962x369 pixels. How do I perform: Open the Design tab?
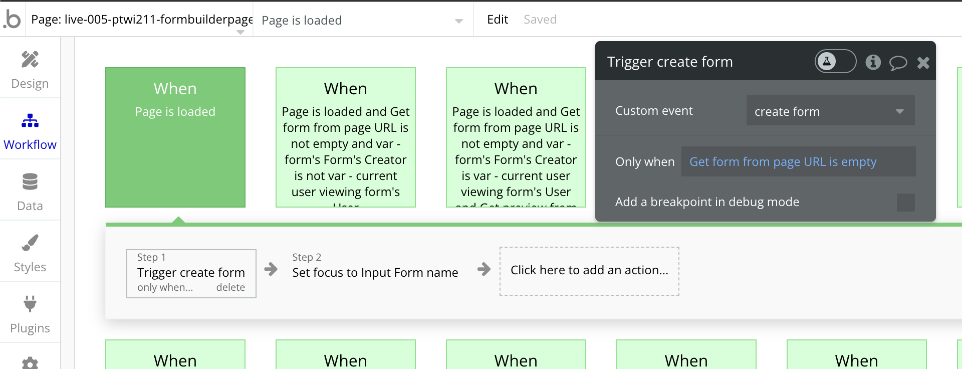tap(30, 69)
